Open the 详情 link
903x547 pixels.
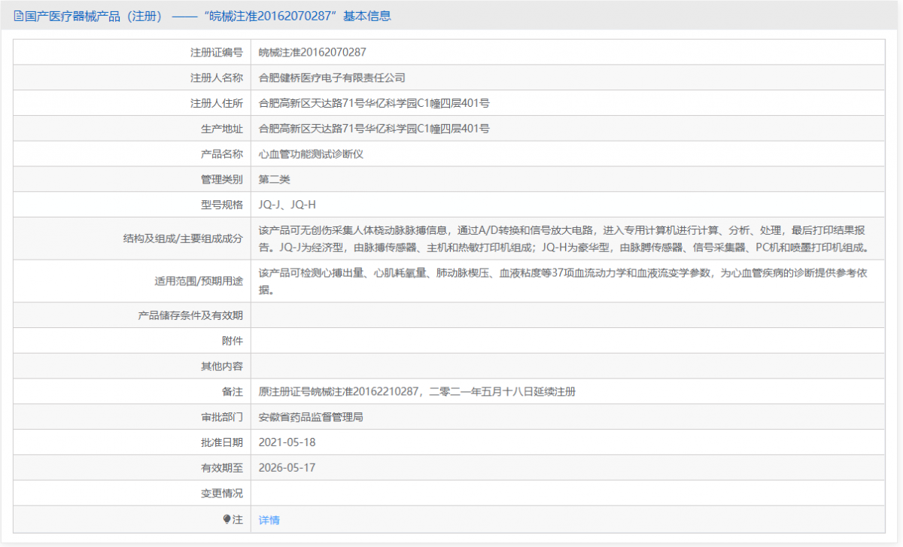point(269,520)
